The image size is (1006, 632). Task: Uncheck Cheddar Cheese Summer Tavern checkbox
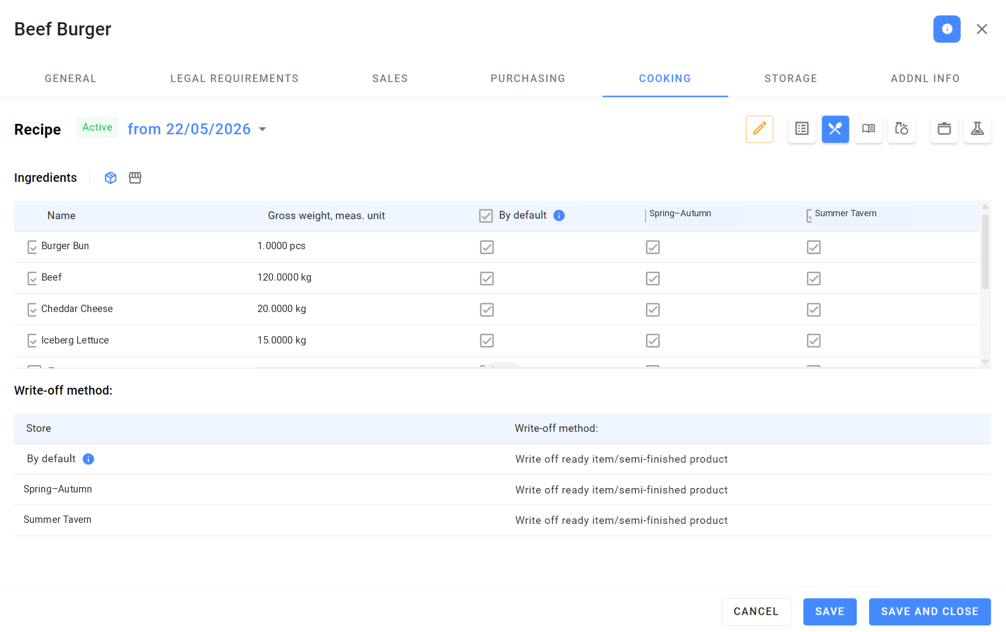pos(814,310)
